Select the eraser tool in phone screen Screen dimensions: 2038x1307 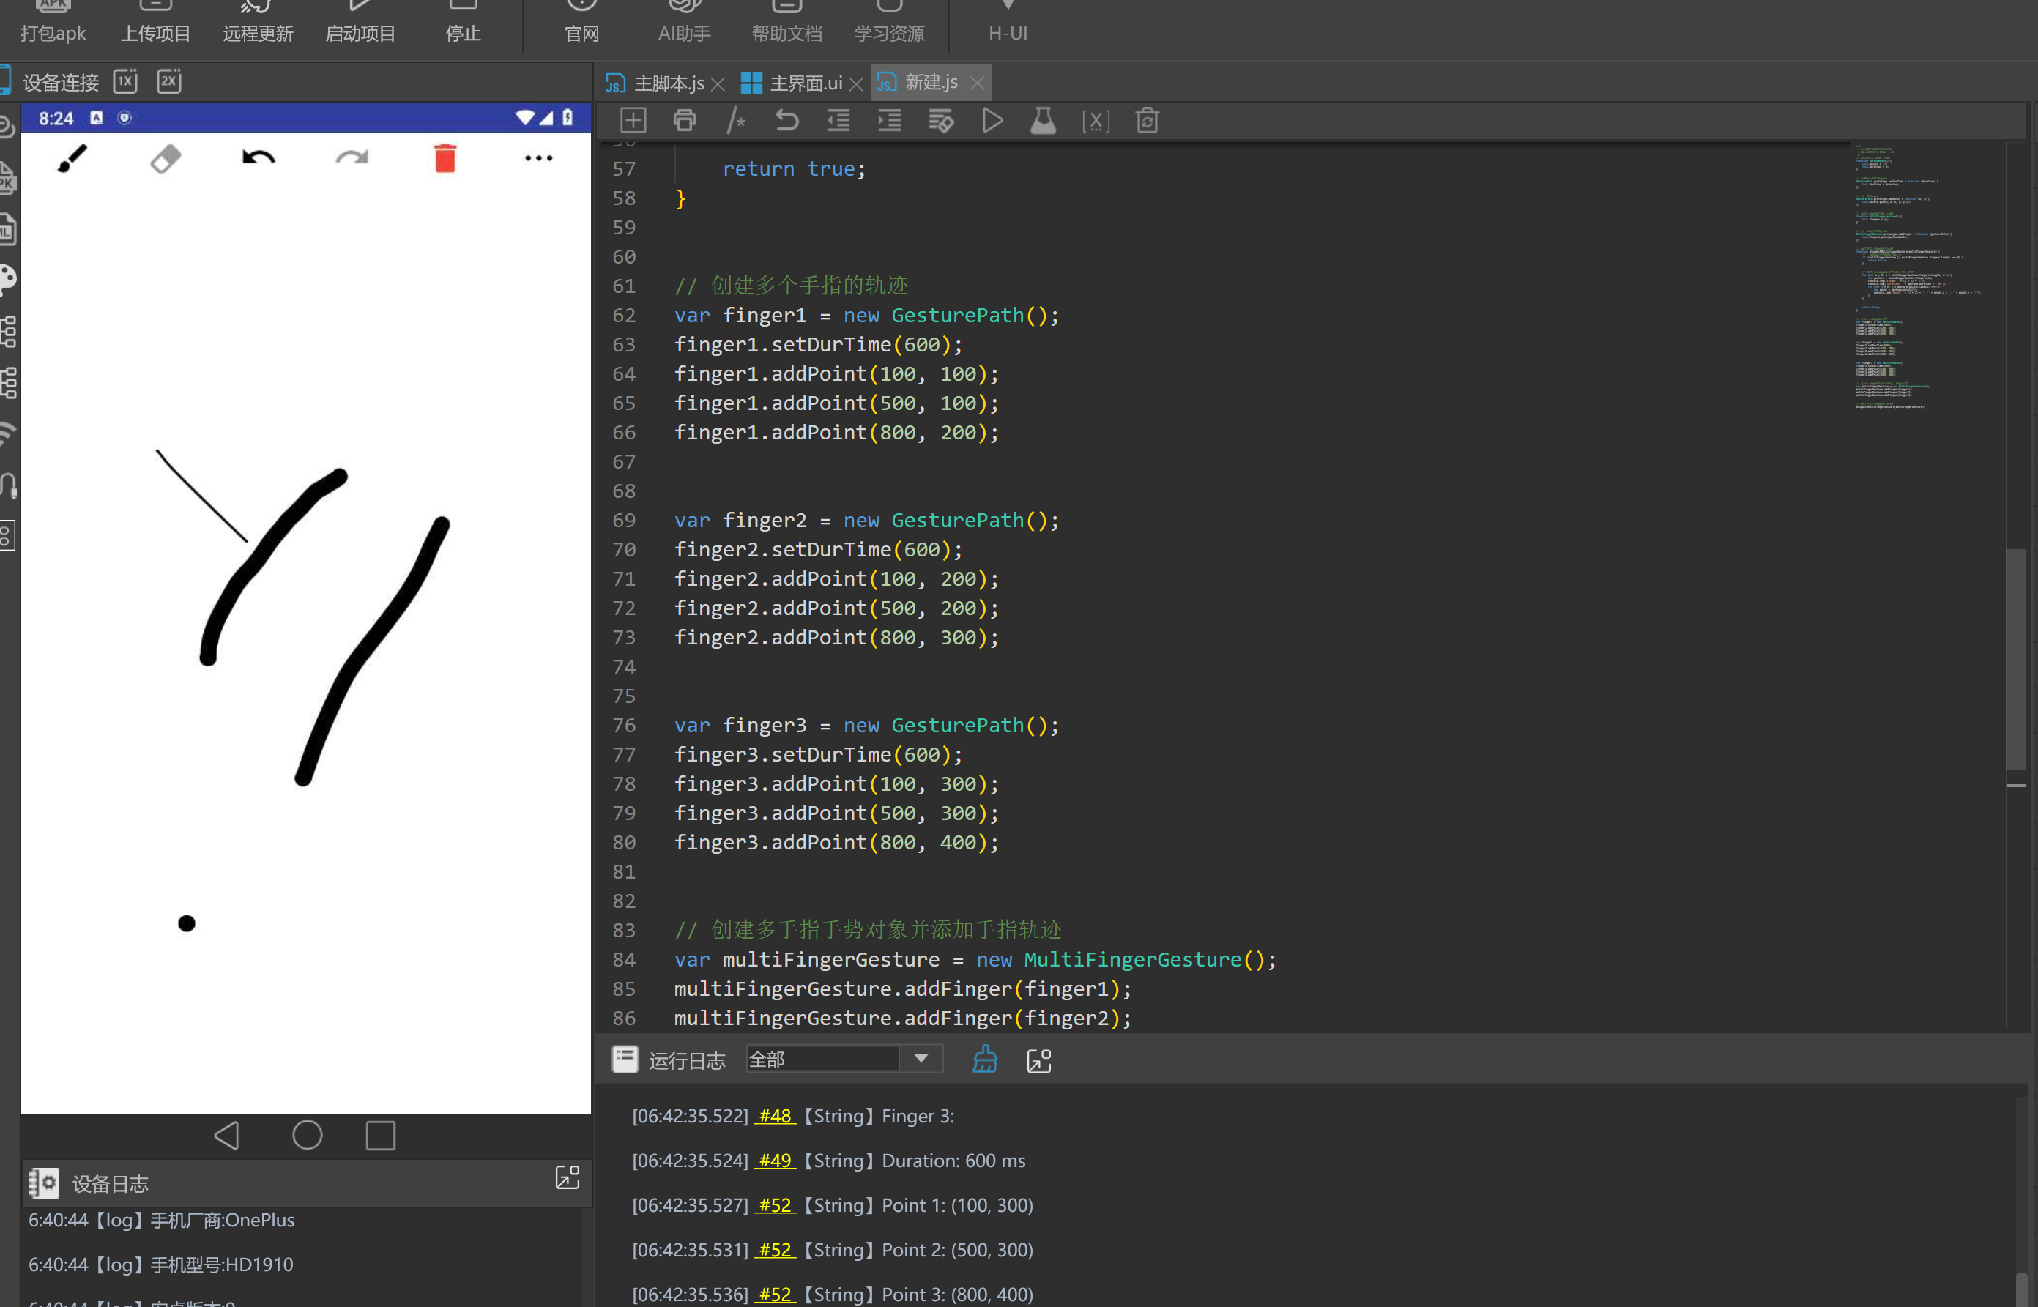pos(166,159)
